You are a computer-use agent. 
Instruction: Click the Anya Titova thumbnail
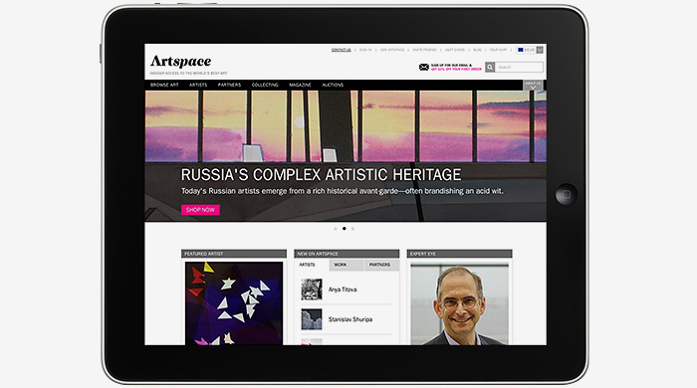point(312,290)
